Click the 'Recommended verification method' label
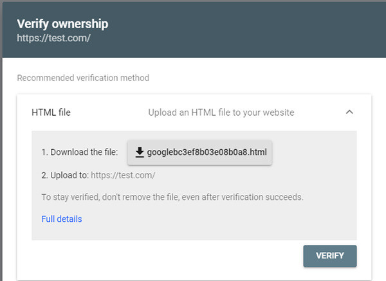The height and width of the screenshot is (281, 386). [x=83, y=78]
